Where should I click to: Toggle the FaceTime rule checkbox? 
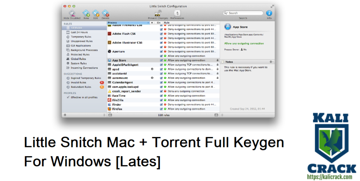click(x=161, y=95)
